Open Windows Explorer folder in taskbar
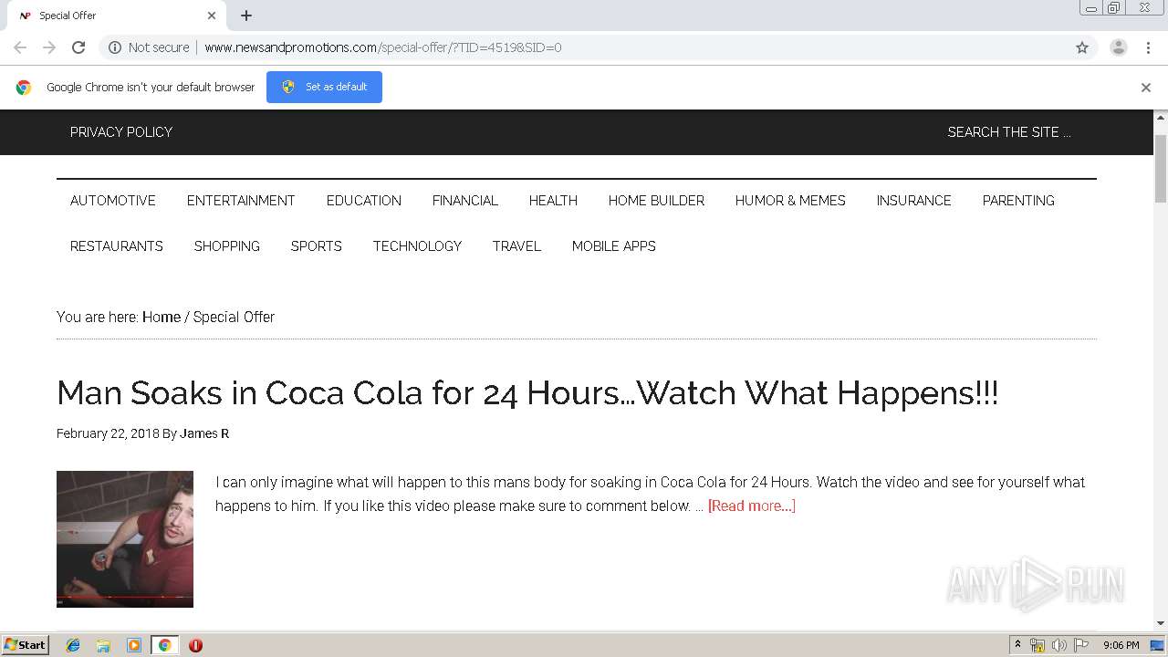Screen dimensions: 1168x657 (103, 645)
